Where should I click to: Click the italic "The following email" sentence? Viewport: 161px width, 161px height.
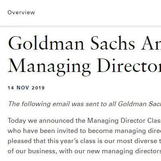pos(85,104)
